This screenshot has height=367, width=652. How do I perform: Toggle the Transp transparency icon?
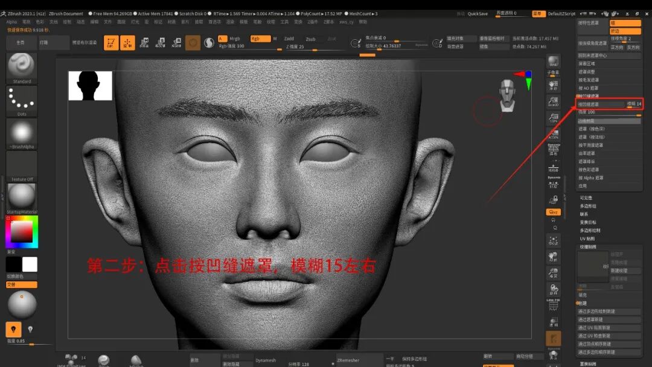[x=554, y=322]
